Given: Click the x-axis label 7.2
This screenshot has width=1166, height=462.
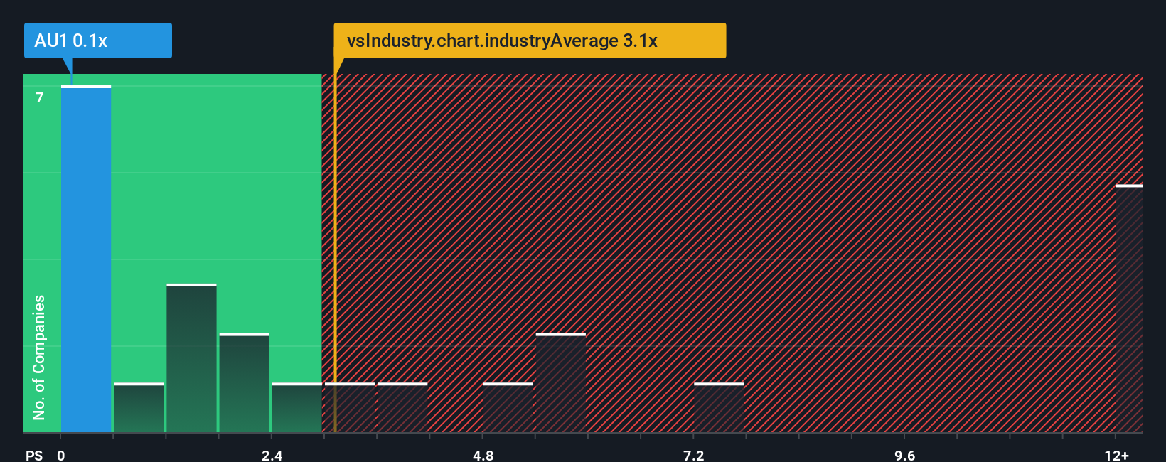Looking at the screenshot, I should pos(693,455).
